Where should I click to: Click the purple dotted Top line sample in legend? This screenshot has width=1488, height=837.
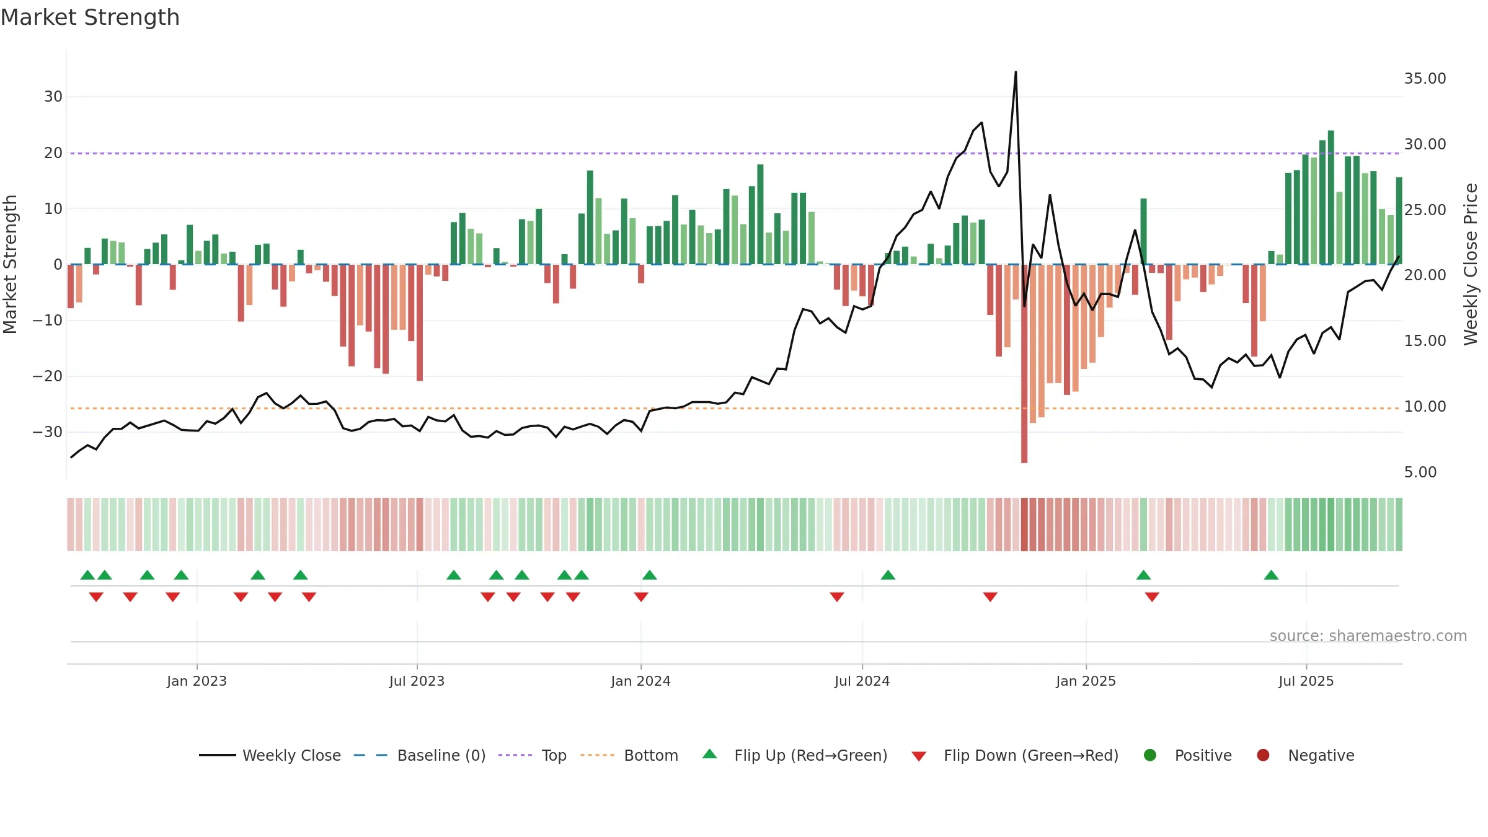click(515, 755)
